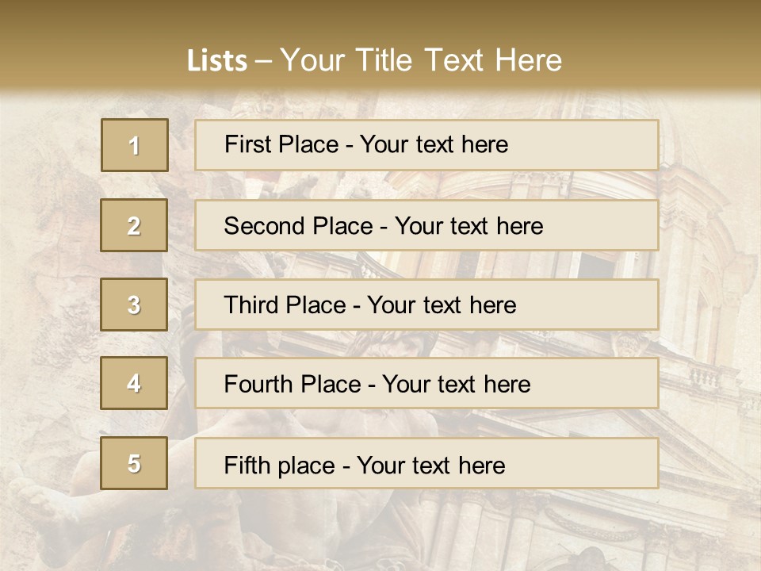Select the number 2 box
761x571 pixels.
(135, 225)
